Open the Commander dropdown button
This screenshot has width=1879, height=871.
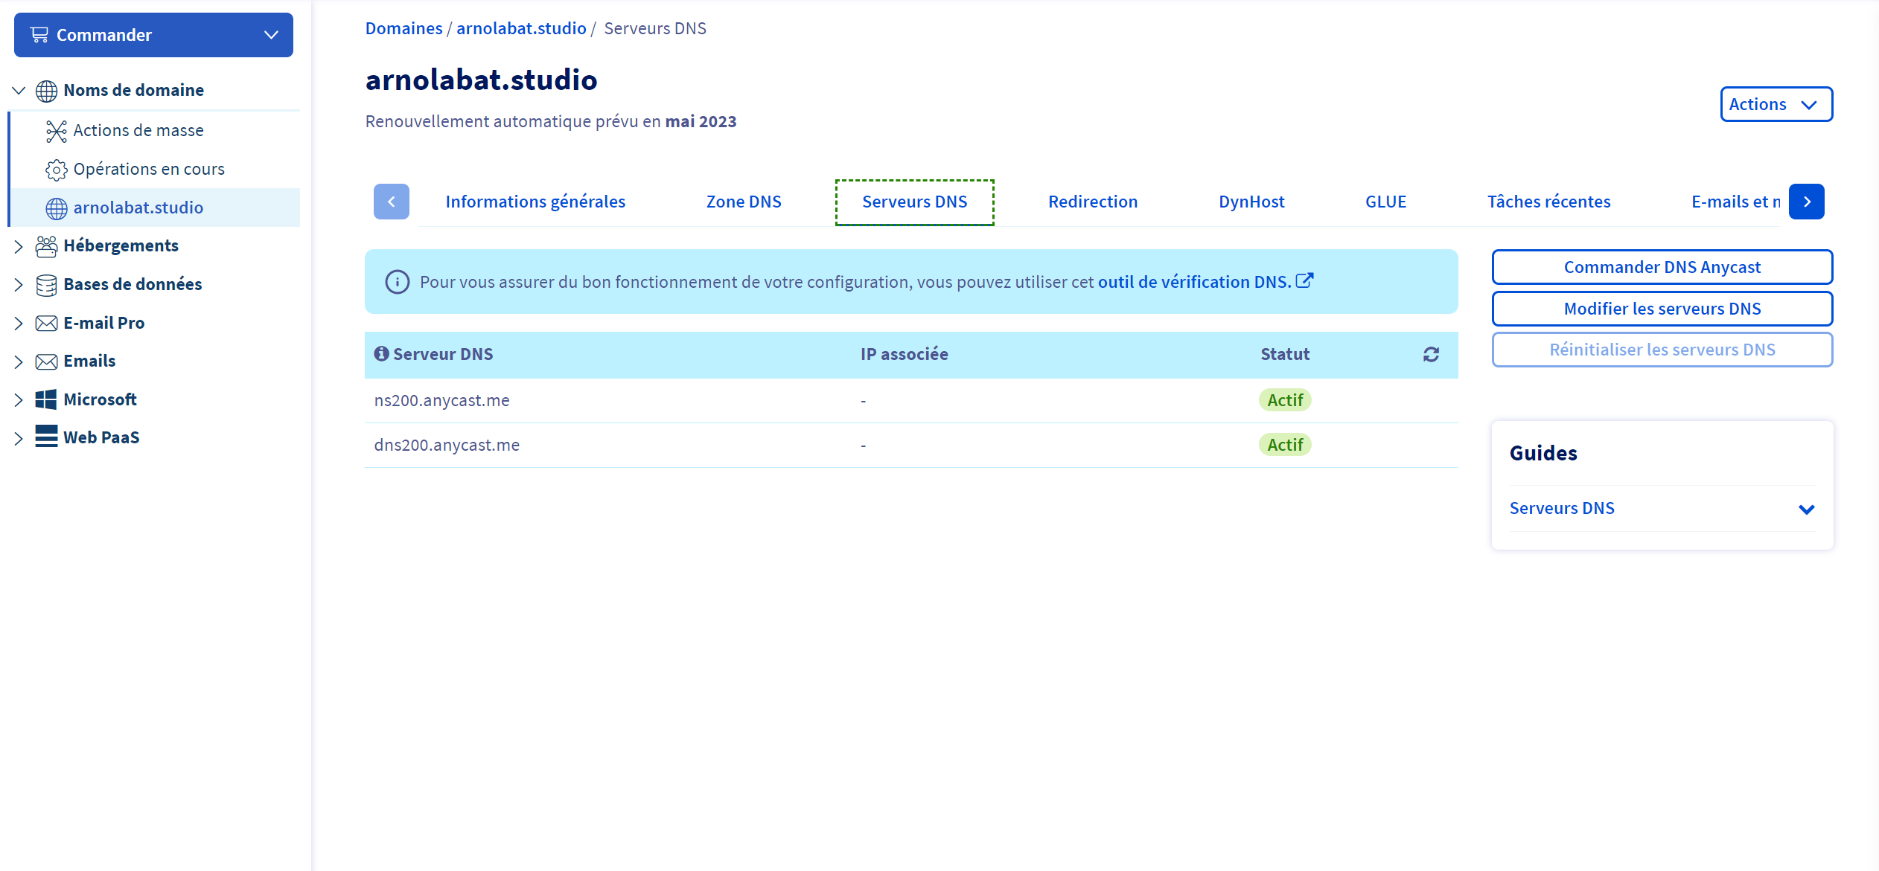[153, 35]
